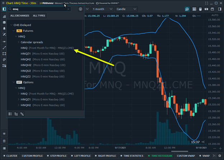Toggle the LEFT PROFILE panel

(x=81, y=156)
